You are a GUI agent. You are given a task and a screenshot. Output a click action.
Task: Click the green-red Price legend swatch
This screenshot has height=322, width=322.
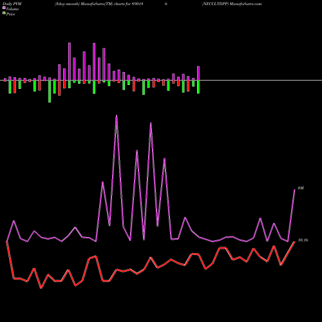(4, 14)
